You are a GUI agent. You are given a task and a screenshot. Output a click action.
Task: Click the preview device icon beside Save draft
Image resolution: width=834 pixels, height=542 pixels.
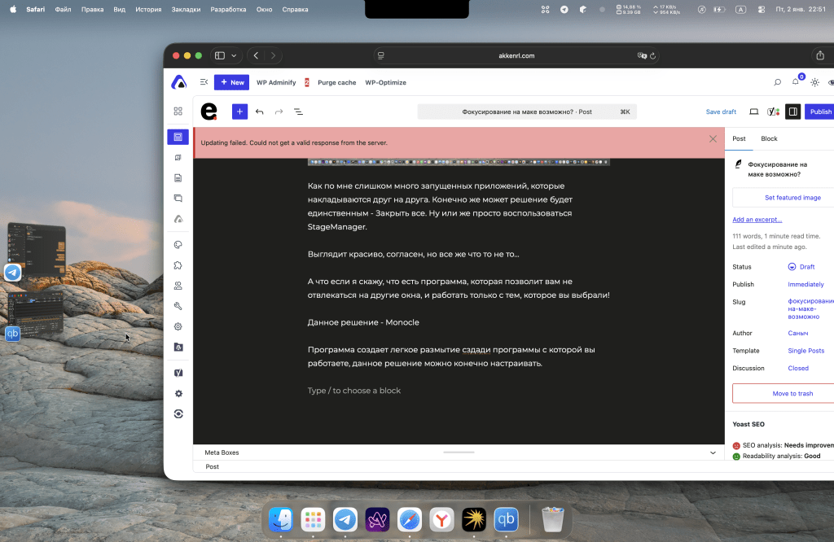[x=753, y=111]
